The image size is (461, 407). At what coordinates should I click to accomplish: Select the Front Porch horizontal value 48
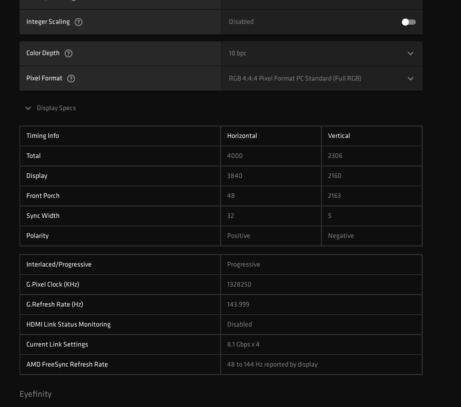(231, 196)
